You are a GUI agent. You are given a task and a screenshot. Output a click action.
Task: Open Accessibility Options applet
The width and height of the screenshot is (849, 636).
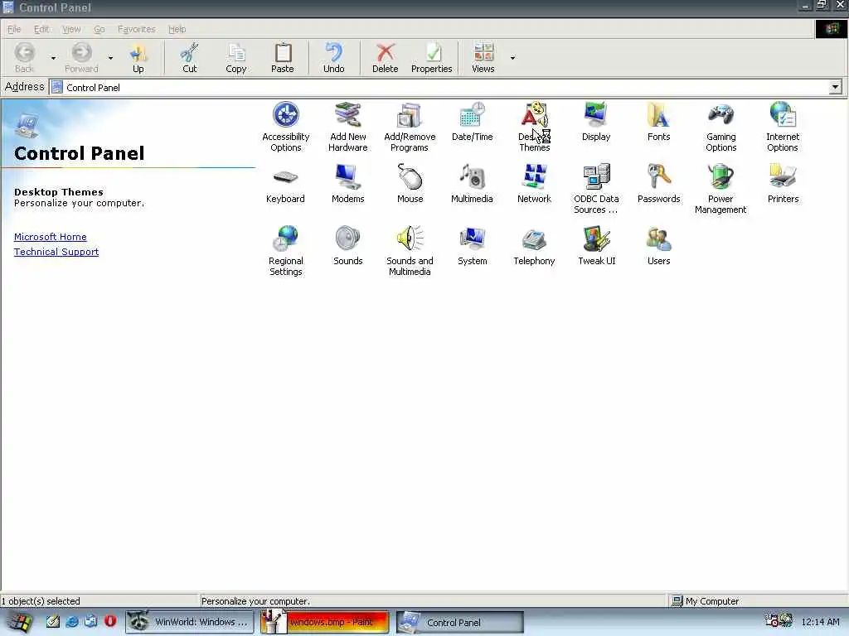click(285, 127)
